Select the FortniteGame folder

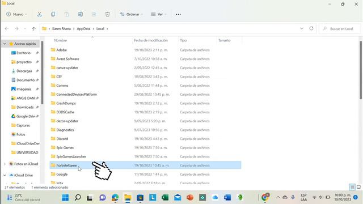[x=146, y=165]
